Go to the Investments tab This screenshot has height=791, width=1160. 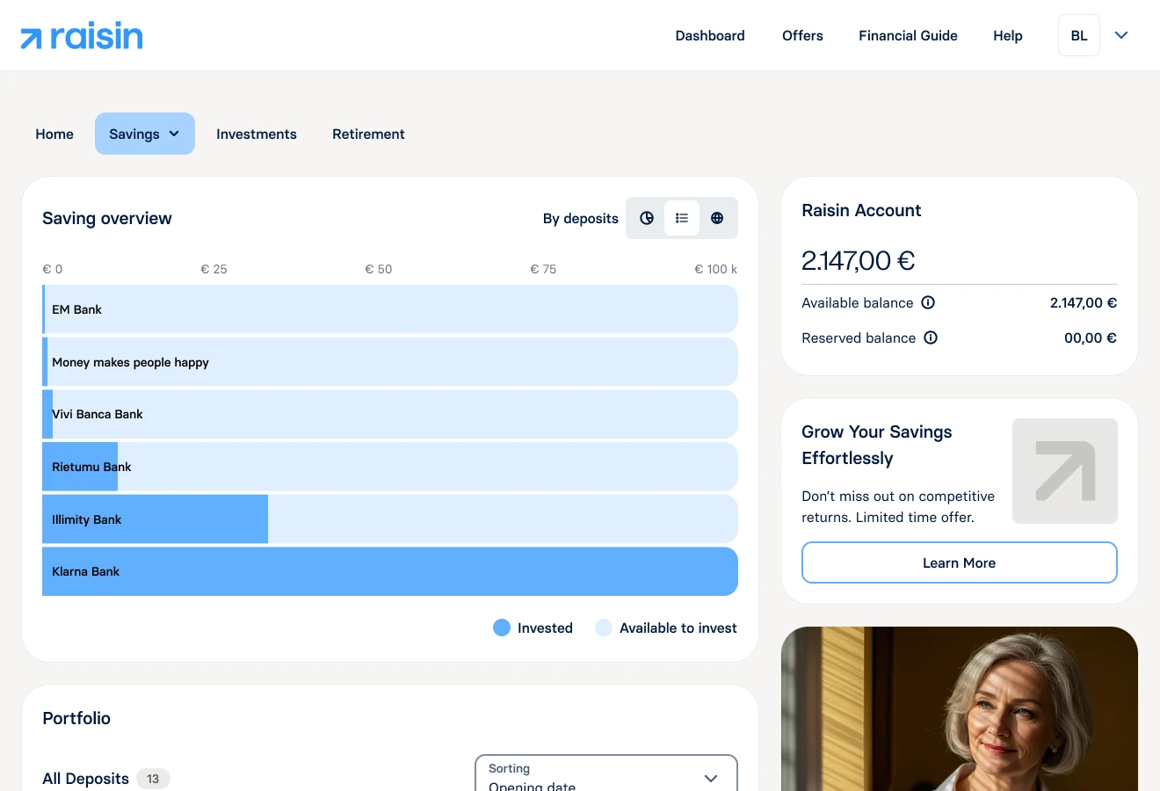tap(257, 134)
